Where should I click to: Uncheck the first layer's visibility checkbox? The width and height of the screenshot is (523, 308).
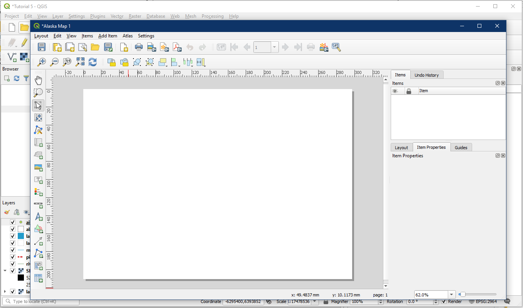click(x=13, y=222)
